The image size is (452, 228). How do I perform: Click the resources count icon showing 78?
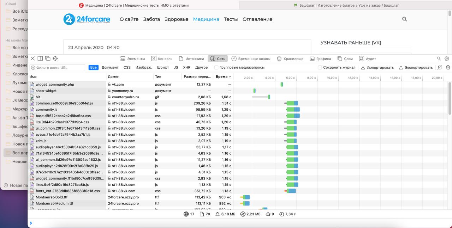202,214
